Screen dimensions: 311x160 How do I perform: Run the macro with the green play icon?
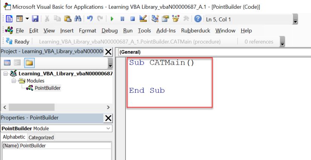pos(112,19)
